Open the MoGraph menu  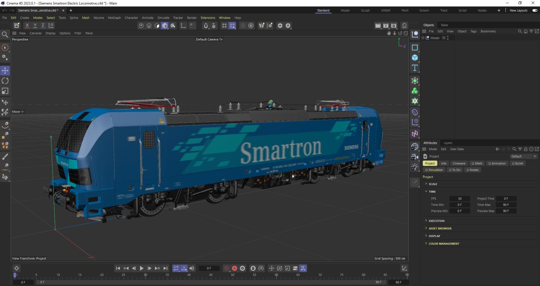click(114, 18)
